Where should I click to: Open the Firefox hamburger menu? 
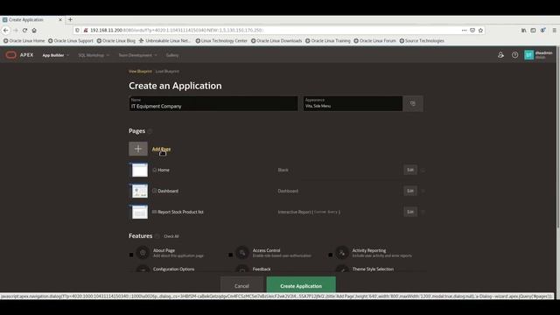point(554,31)
